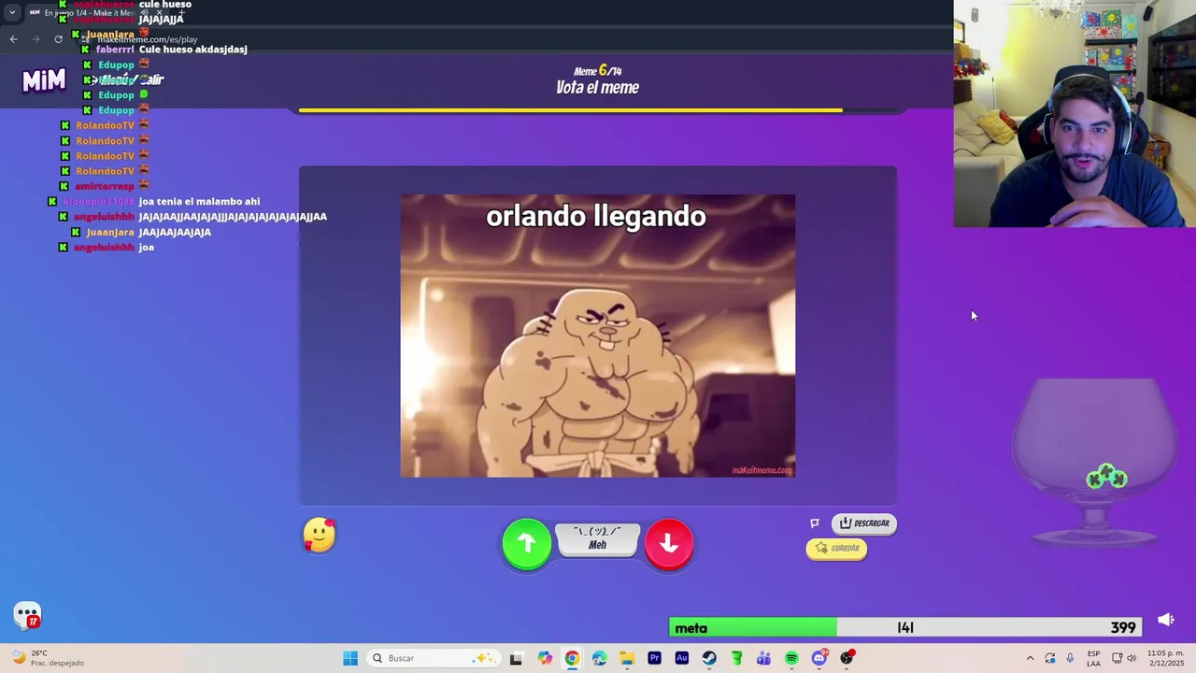Screen dimensions: 1196x673
Task: Open network settings tray icon
Action: tap(1117, 658)
